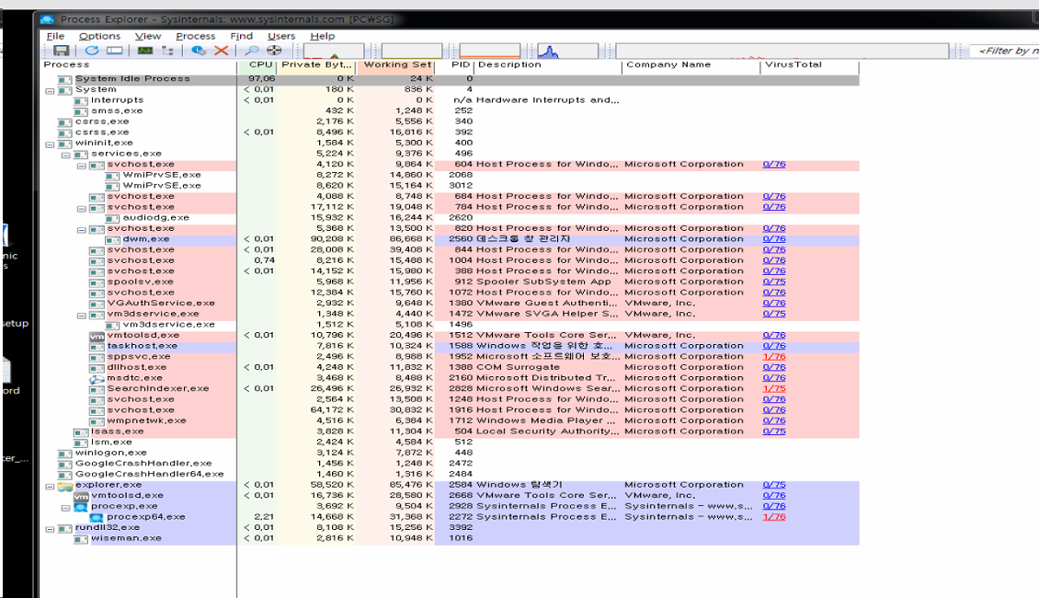Viewport: 1039px width, 598px height.
Task: Collapse svchost.exe node above audiodg.exe
Action: pos(82,208)
